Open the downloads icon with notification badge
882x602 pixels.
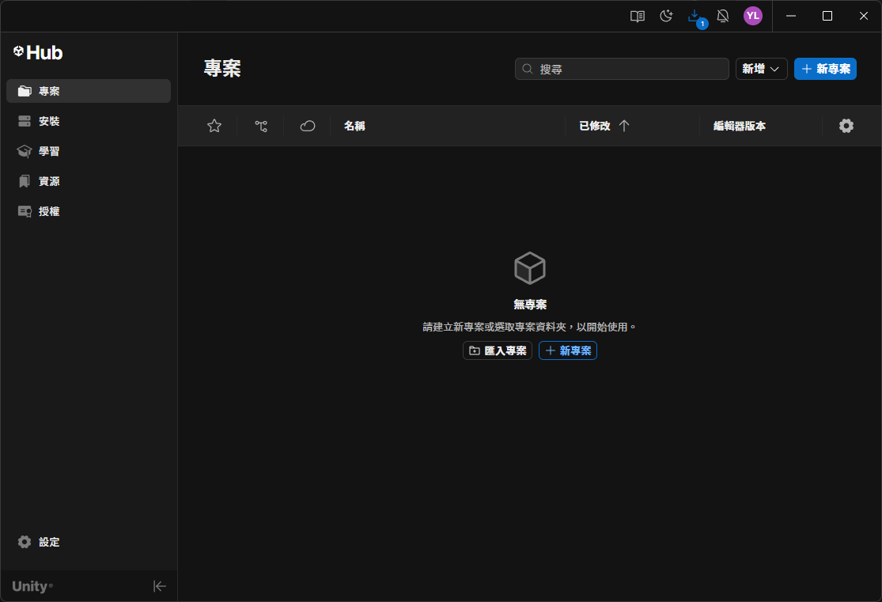(695, 15)
